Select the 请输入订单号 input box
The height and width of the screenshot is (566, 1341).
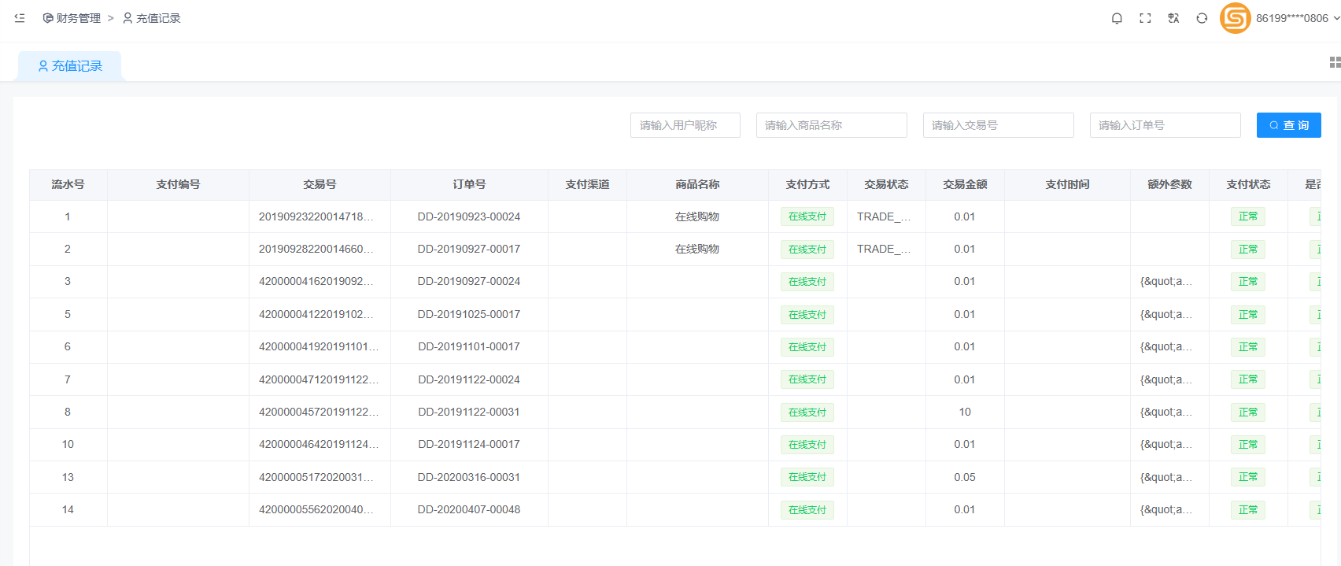pyautogui.click(x=1165, y=125)
